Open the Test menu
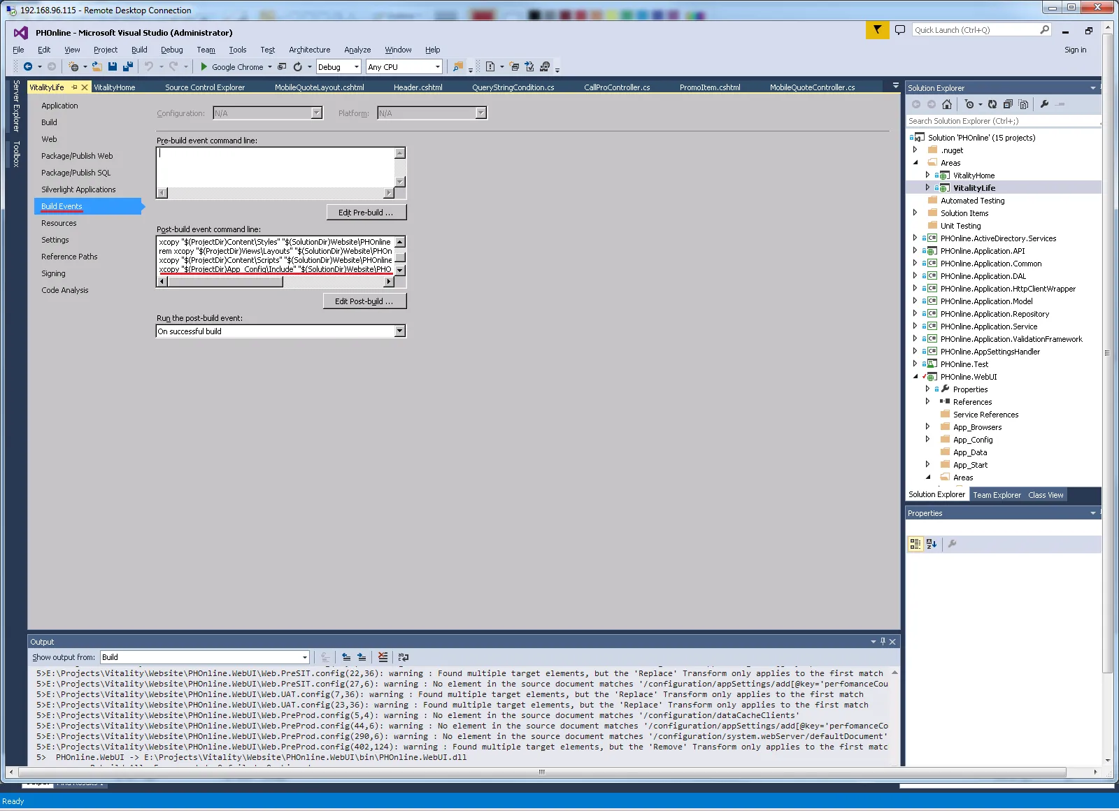The height and width of the screenshot is (811, 1119). pos(268,50)
